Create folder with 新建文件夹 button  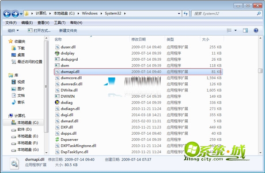point(68,30)
